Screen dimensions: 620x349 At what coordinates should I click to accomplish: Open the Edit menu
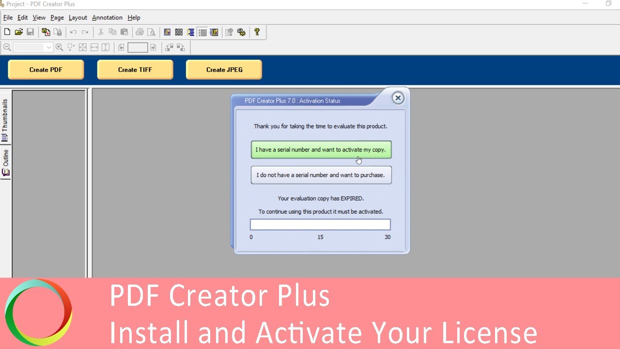tap(23, 17)
